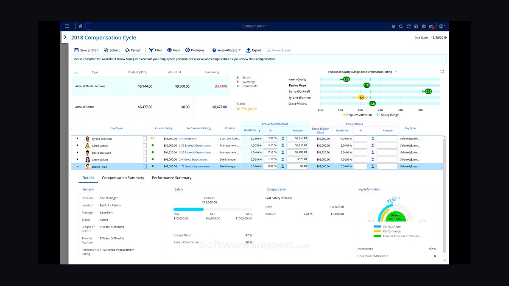Open the Filter tool
The height and width of the screenshot is (286, 509).
(155, 50)
